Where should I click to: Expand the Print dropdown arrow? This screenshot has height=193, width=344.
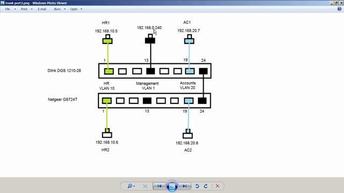[x=32, y=9]
